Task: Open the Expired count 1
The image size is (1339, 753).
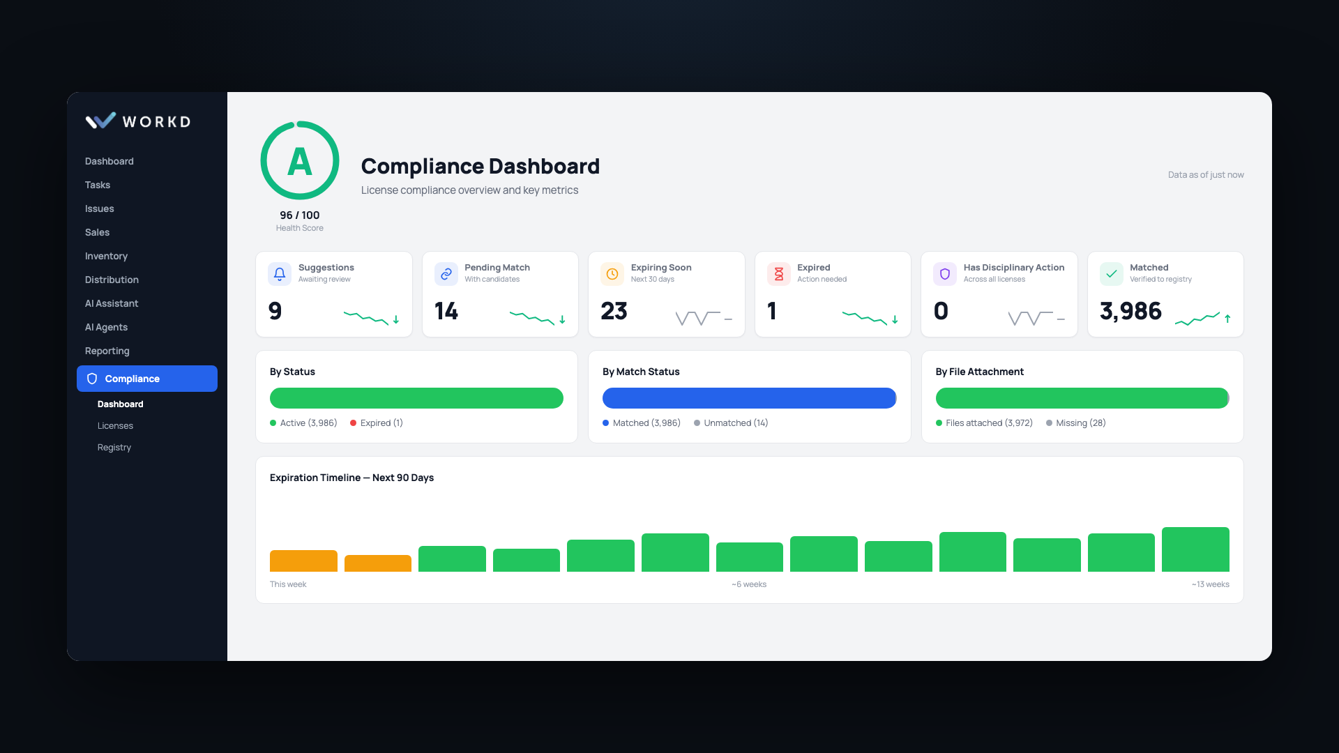Action: tap(772, 311)
